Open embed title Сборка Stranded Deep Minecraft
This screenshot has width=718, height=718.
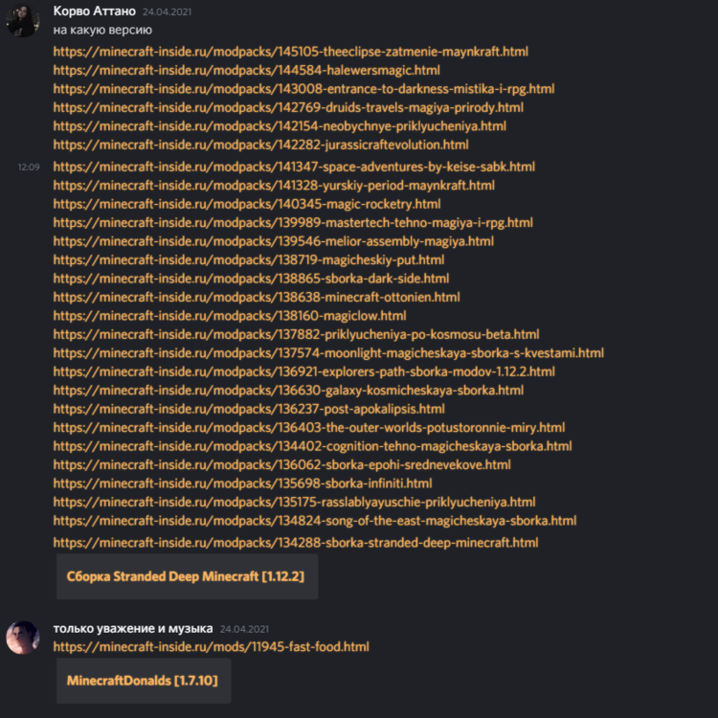coord(186,576)
